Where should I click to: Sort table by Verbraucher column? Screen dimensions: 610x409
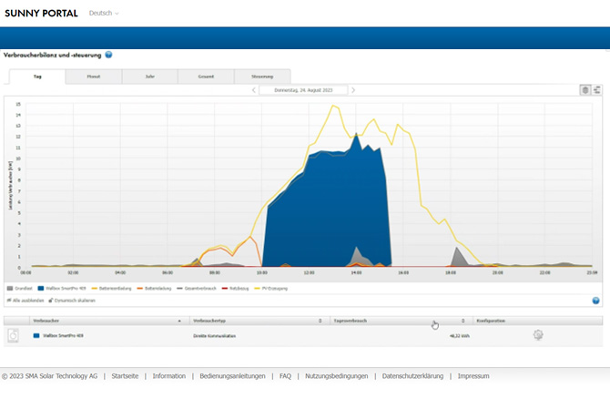(x=109, y=321)
